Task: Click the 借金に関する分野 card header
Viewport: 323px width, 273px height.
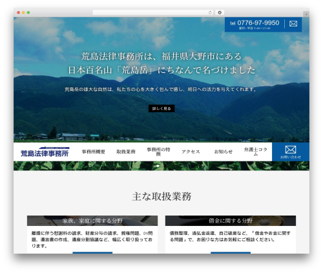Action: coord(231,221)
